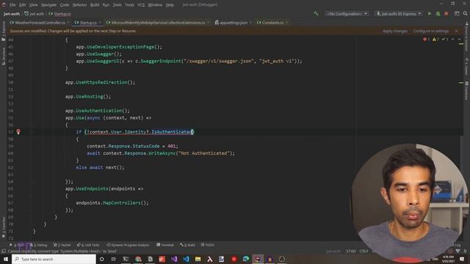This screenshot has width=470, height=264.
Task: Open Visual Studio from the taskbar
Action: tap(174, 259)
